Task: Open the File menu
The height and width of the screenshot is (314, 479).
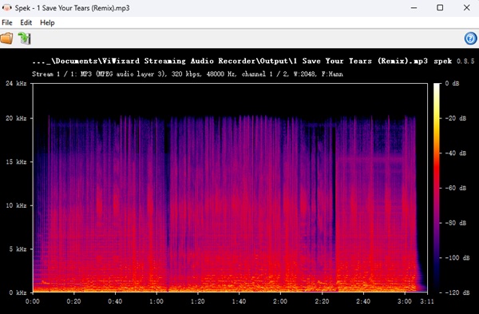Action: 7,22
